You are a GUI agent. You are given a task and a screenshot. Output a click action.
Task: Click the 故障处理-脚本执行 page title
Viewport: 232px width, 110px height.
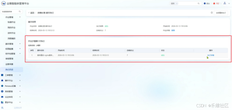[x=46, y=13]
